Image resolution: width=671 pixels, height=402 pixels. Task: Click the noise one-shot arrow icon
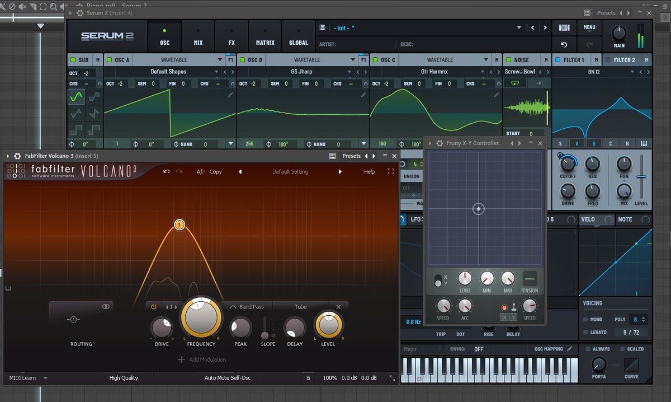pos(539,83)
